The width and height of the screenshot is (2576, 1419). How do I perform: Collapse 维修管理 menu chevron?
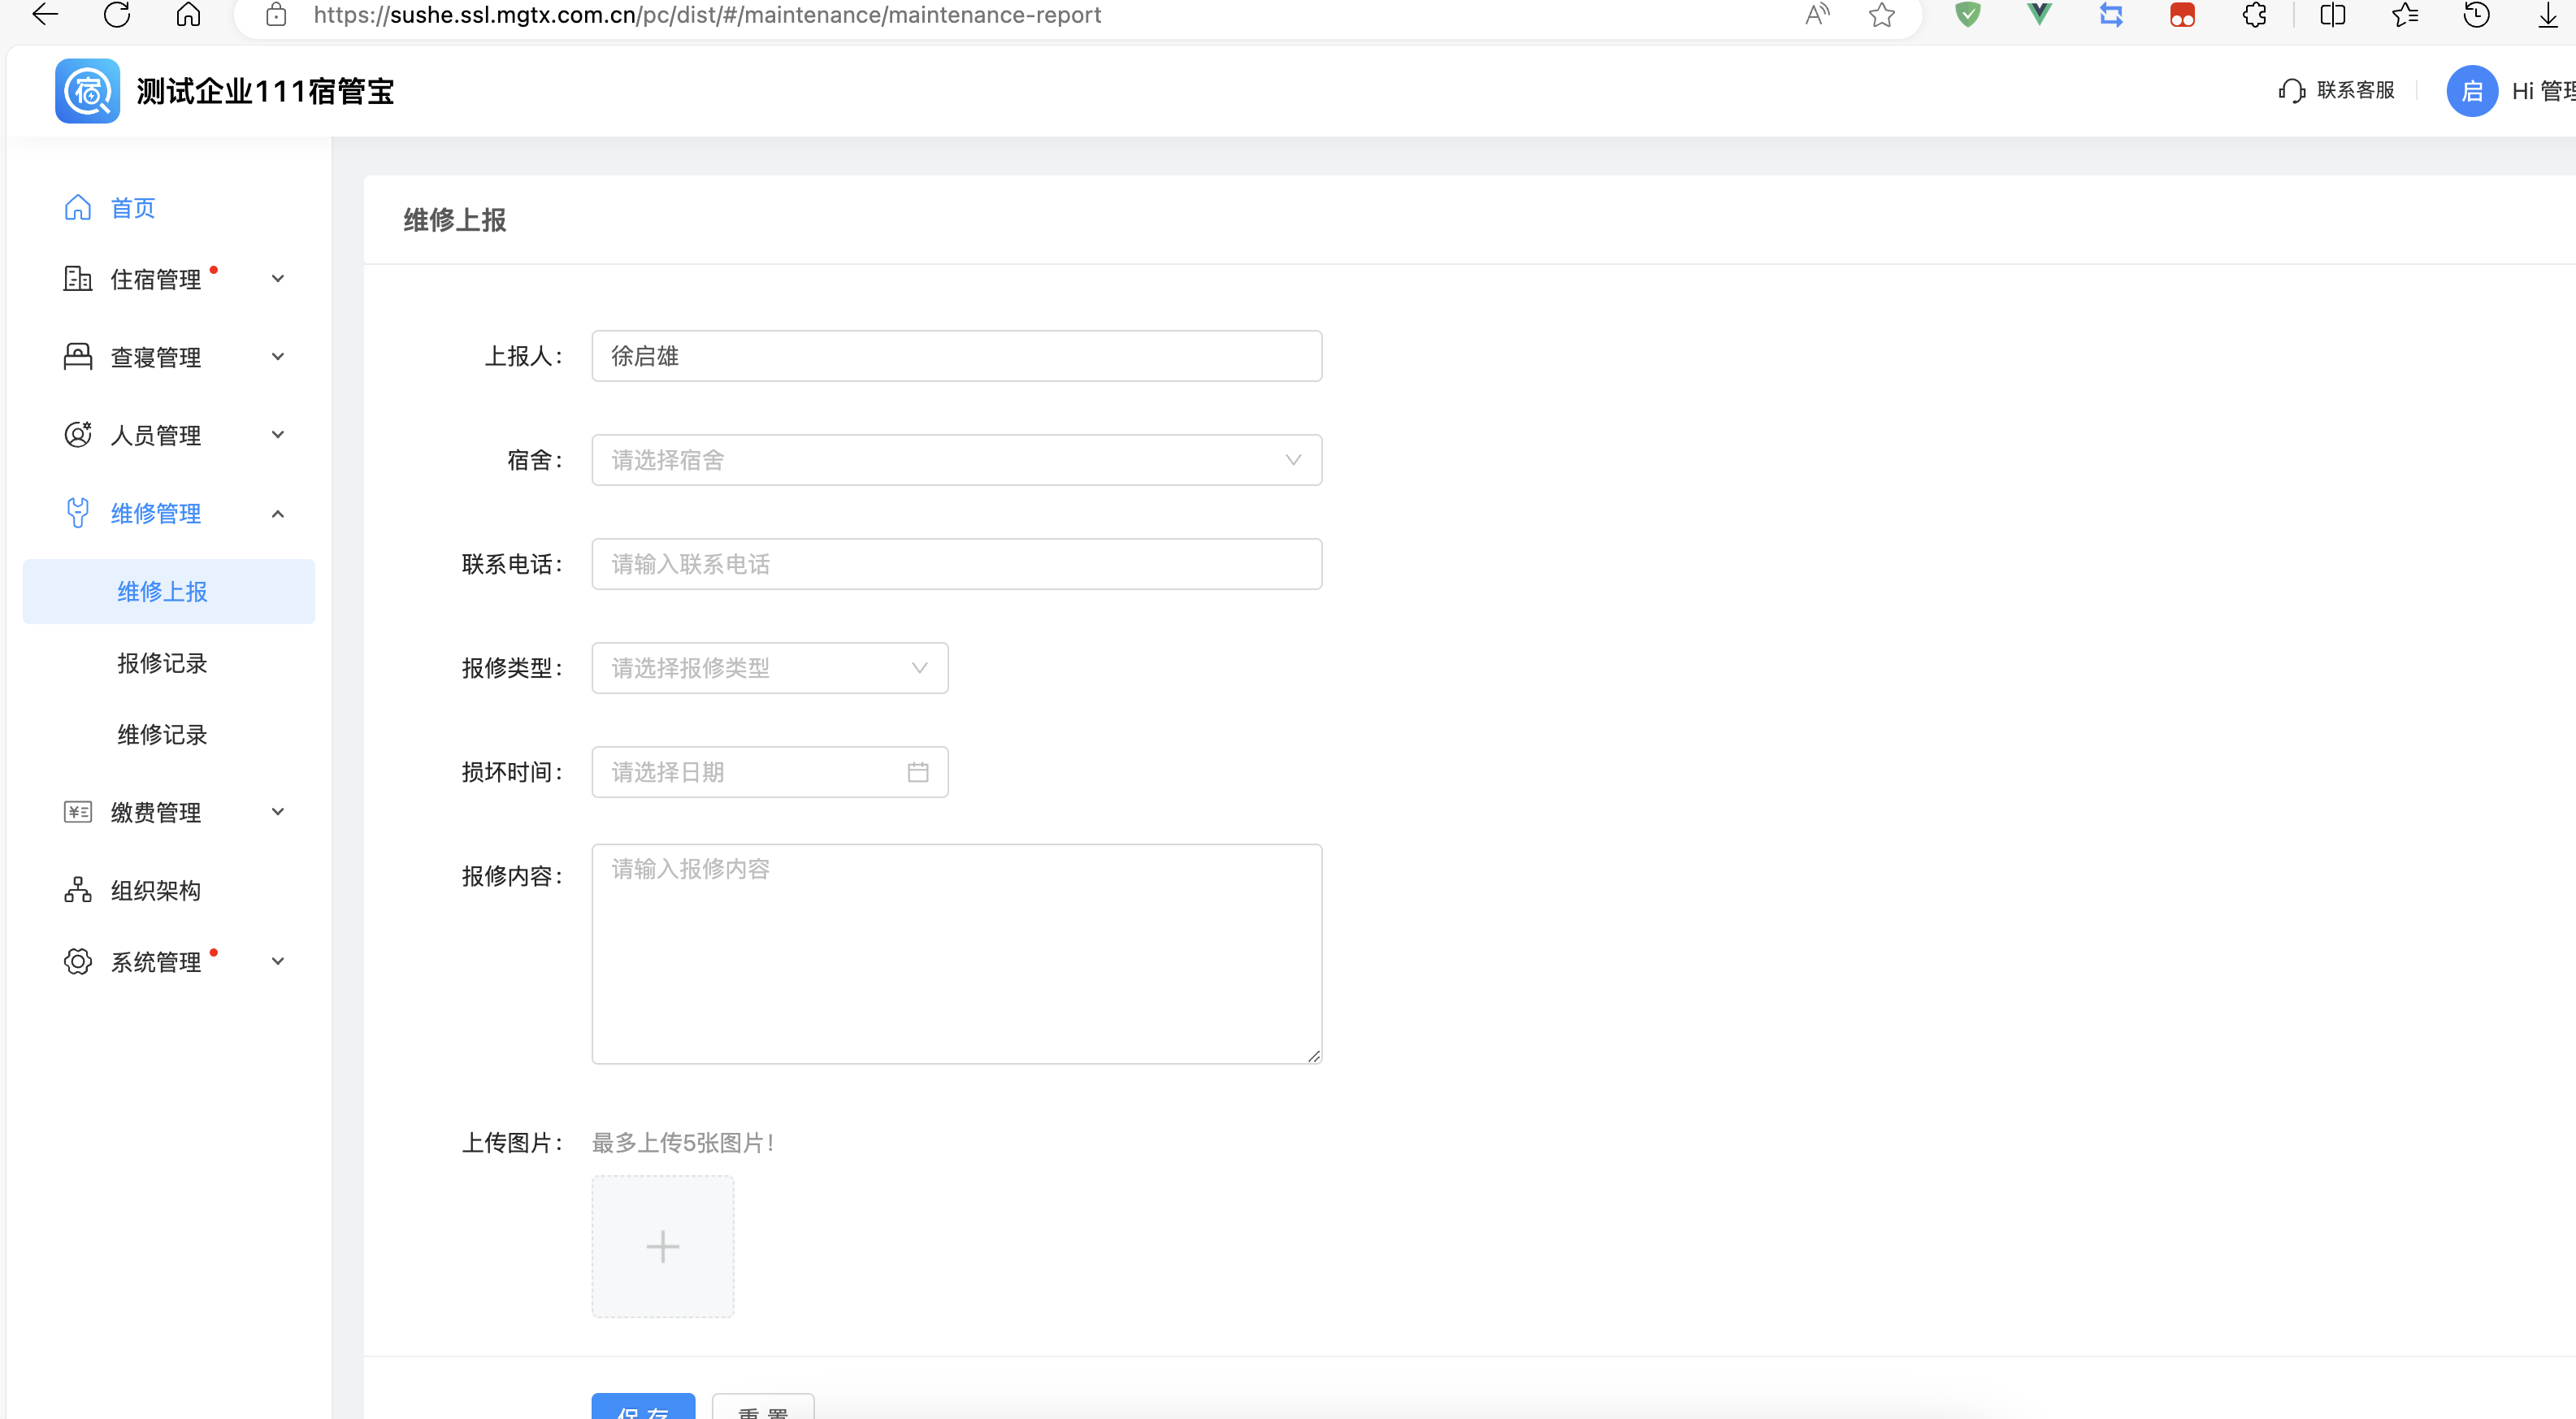[x=278, y=513]
